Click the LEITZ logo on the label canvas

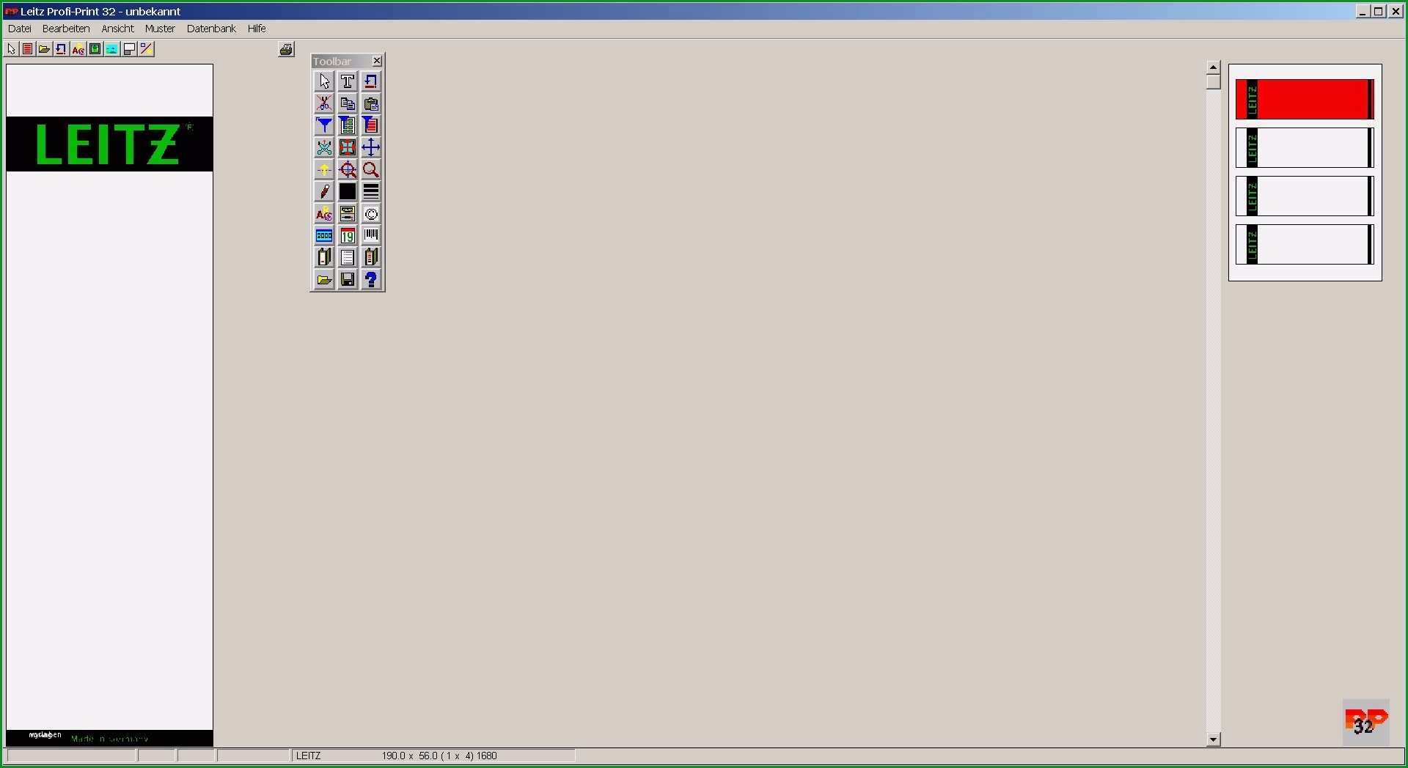pyautogui.click(x=109, y=144)
